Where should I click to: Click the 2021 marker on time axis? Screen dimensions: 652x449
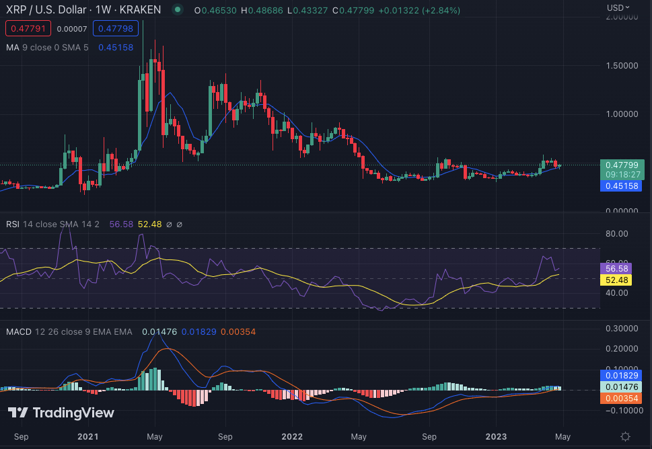(x=88, y=436)
